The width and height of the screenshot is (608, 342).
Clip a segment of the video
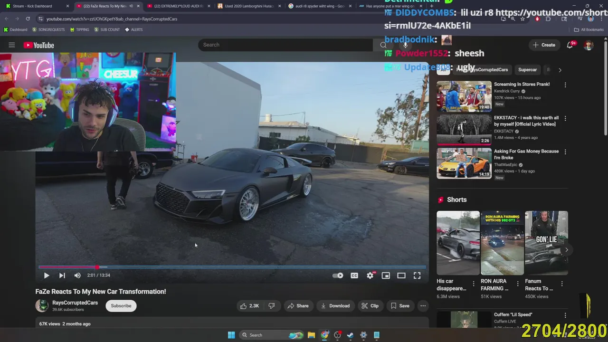pos(370,306)
